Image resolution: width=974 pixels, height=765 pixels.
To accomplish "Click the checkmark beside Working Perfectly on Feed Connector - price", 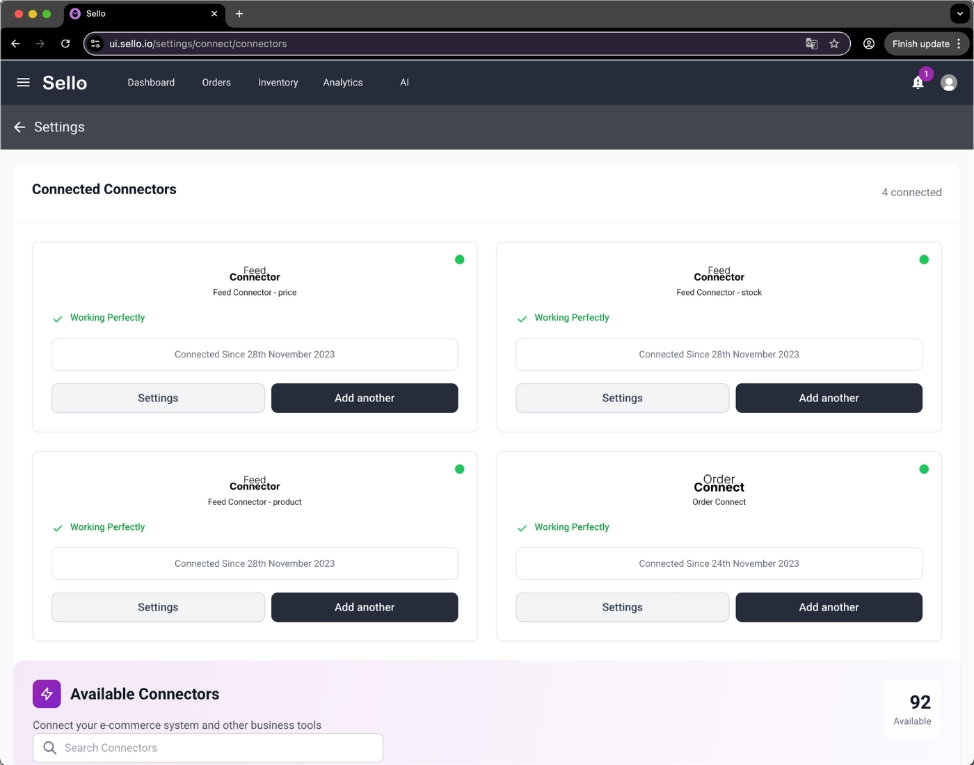I will (x=58, y=319).
